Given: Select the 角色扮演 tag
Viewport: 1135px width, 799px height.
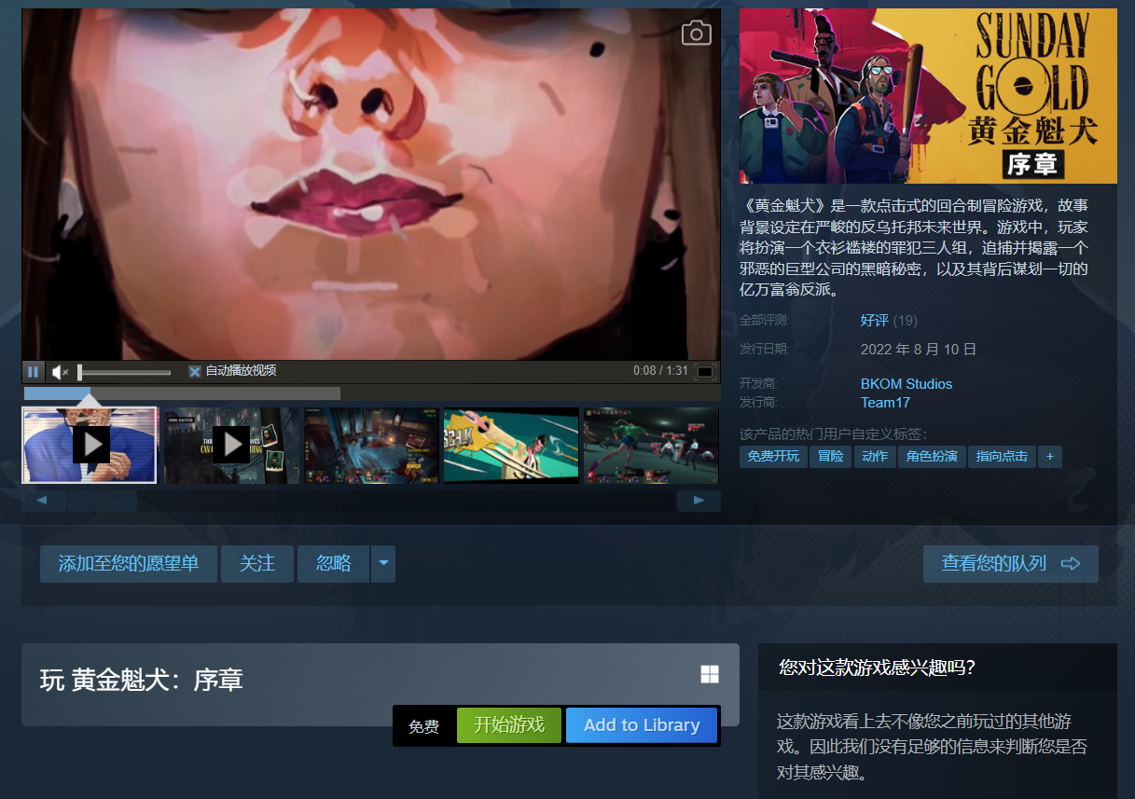Looking at the screenshot, I should pos(932,457).
